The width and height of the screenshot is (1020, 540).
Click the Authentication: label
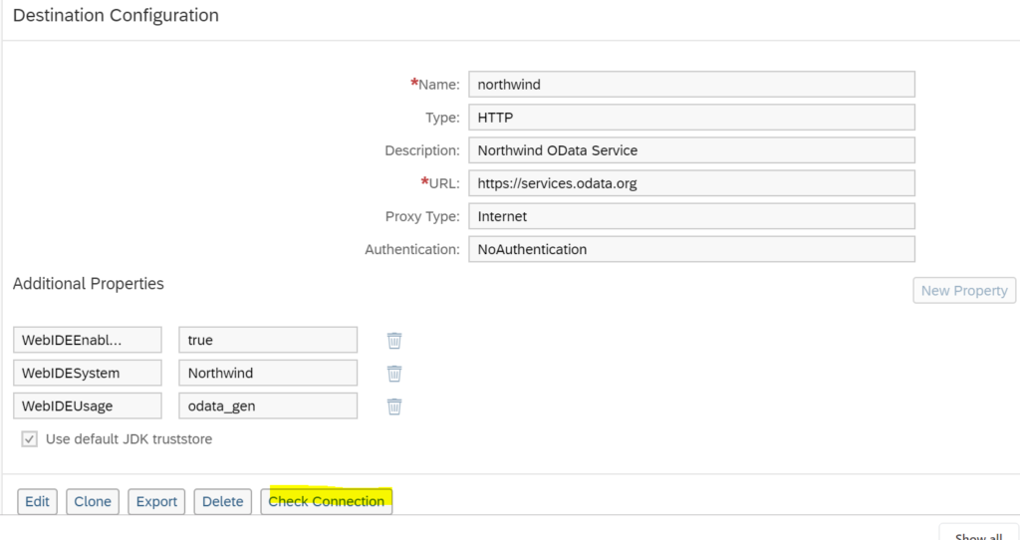tap(412, 250)
